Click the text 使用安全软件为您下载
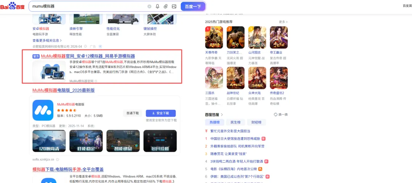The image size is (412, 183). click(x=161, y=120)
